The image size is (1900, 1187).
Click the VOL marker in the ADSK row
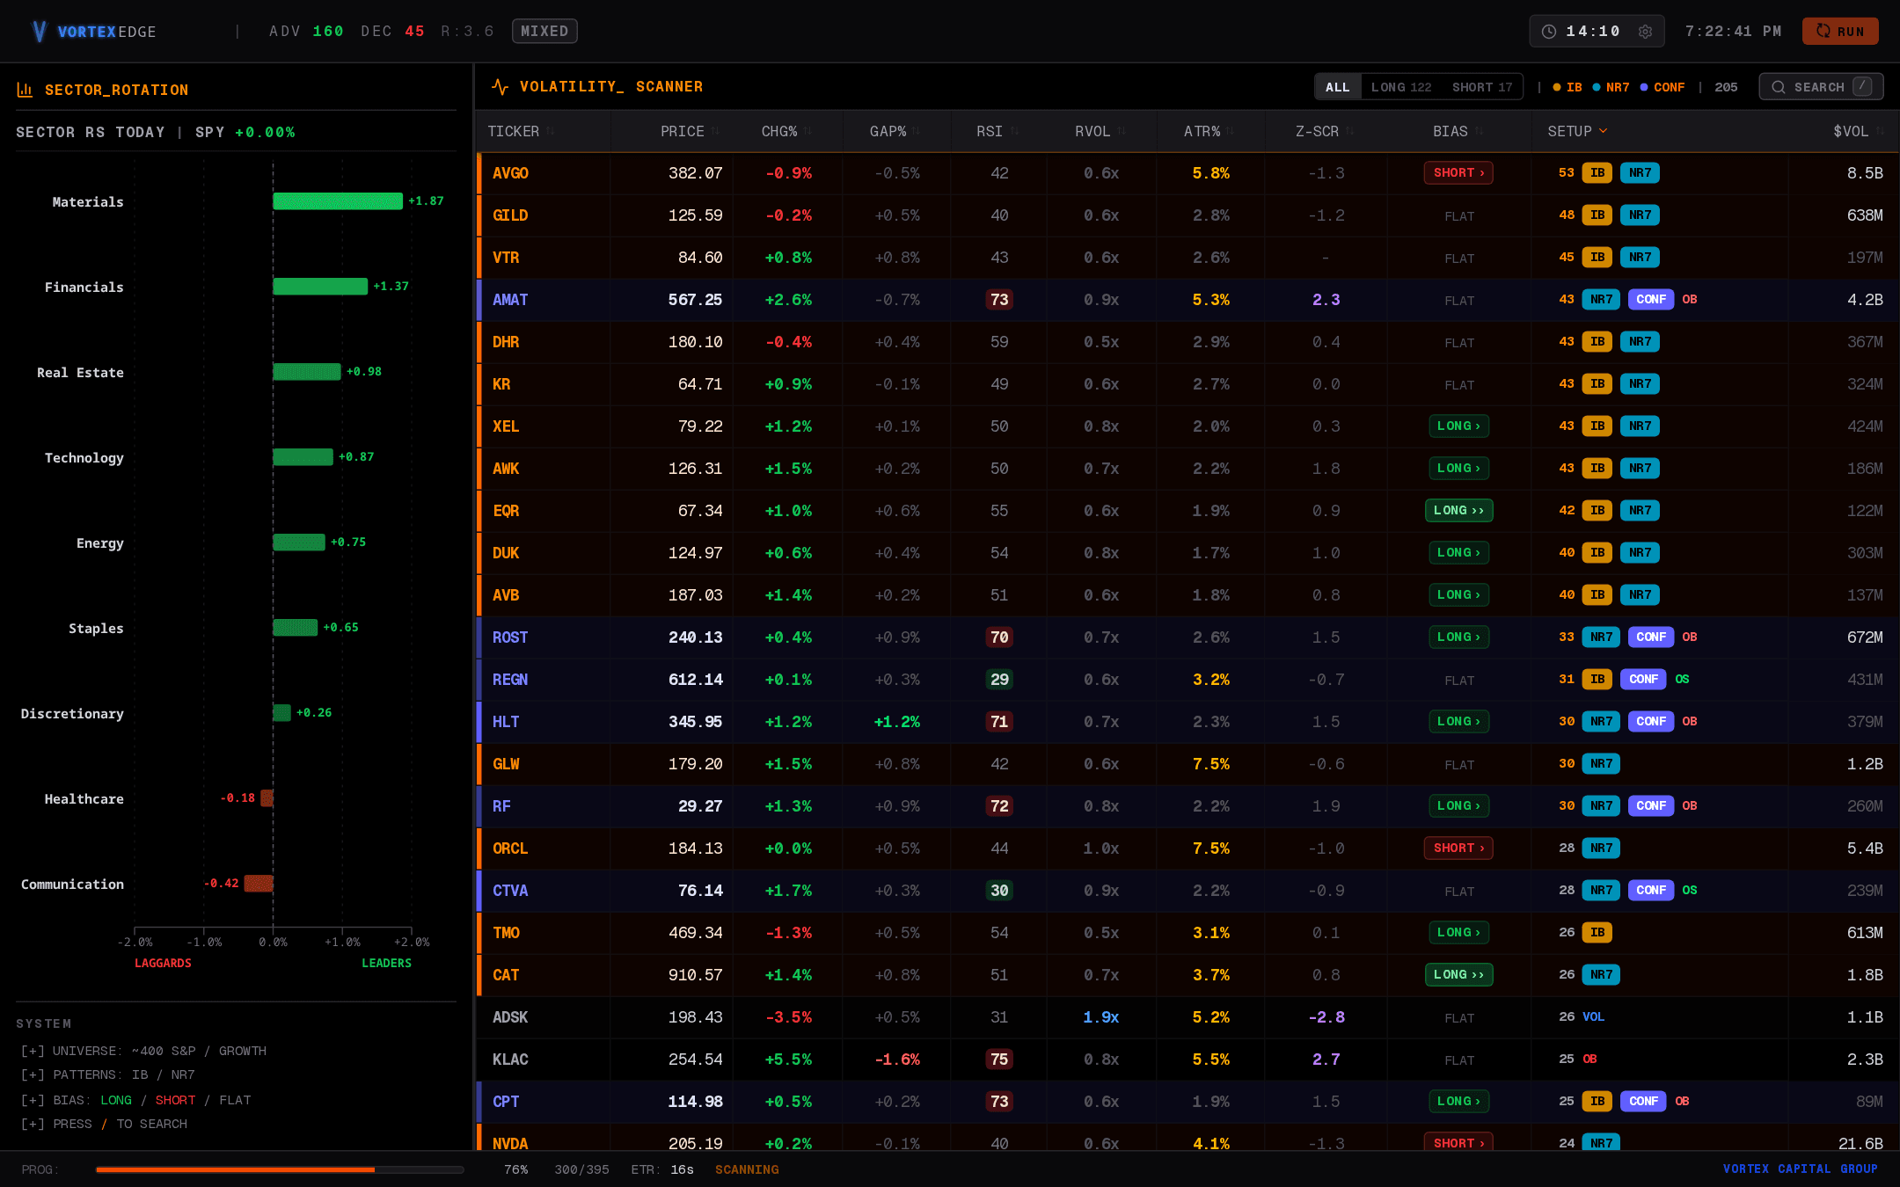coord(1594,1017)
